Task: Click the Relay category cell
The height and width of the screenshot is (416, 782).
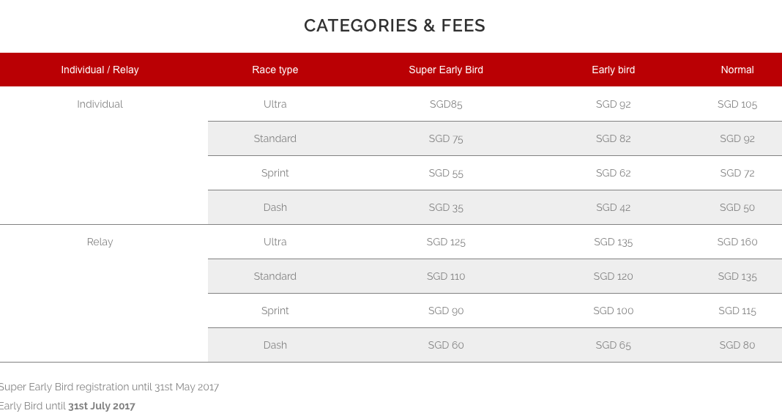Action: tap(100, 242)
